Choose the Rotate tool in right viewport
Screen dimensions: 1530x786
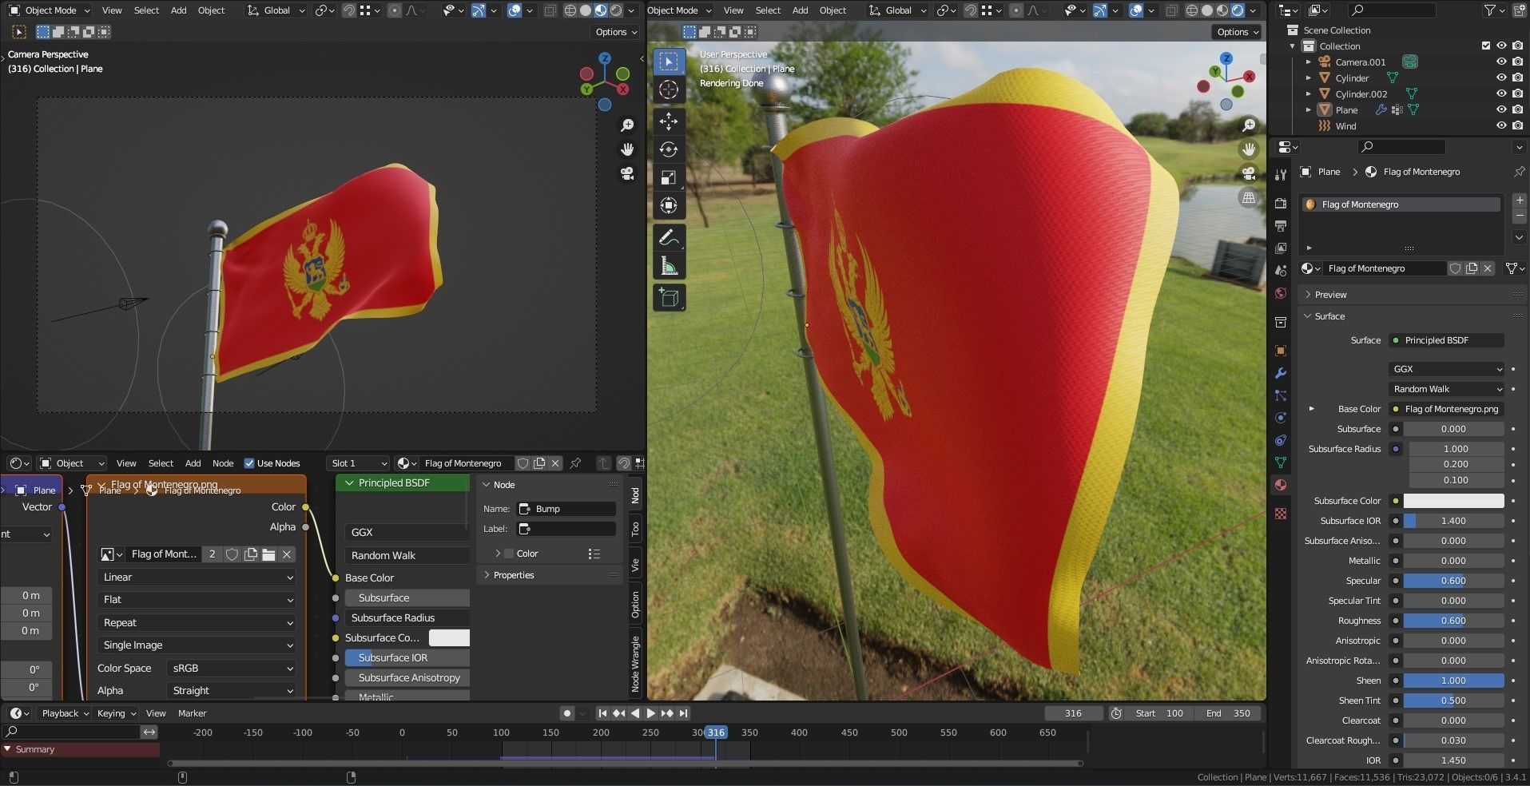click(669, 149)
